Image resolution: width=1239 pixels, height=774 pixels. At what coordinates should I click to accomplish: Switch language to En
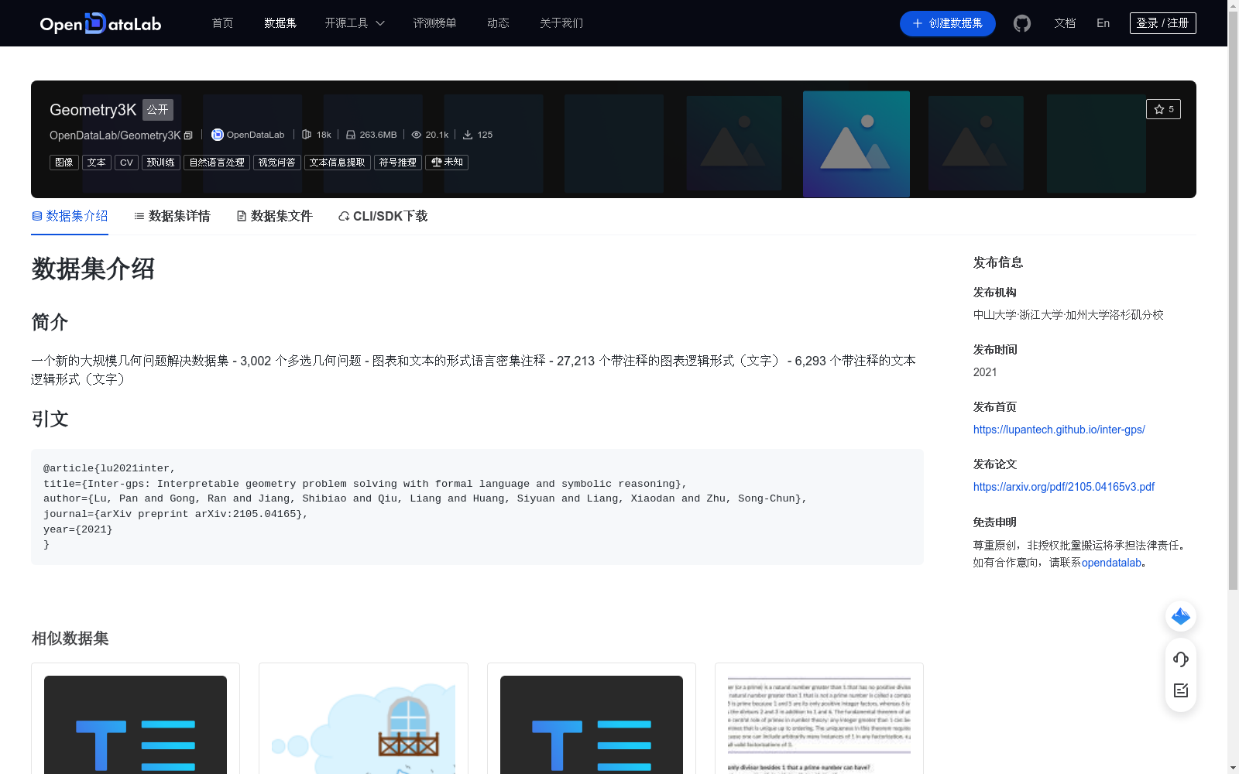click(x=1103, y=23)
